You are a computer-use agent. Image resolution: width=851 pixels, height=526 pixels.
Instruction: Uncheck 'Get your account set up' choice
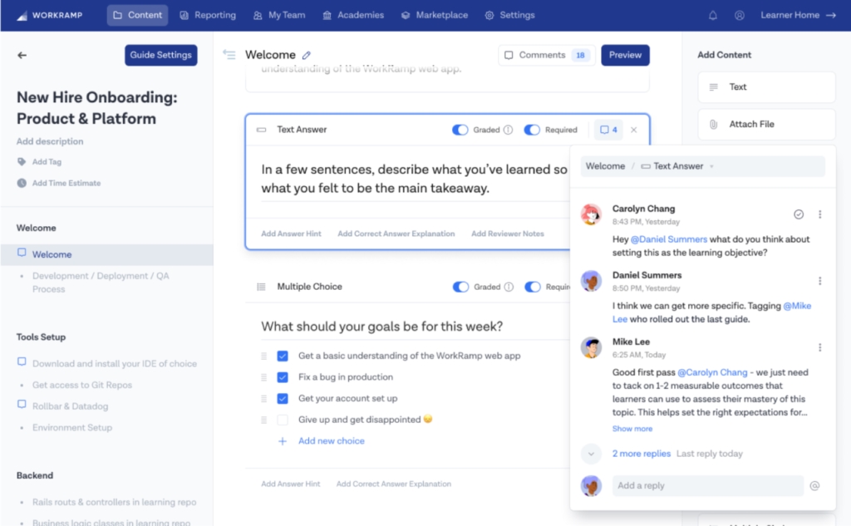pos(283,398)
